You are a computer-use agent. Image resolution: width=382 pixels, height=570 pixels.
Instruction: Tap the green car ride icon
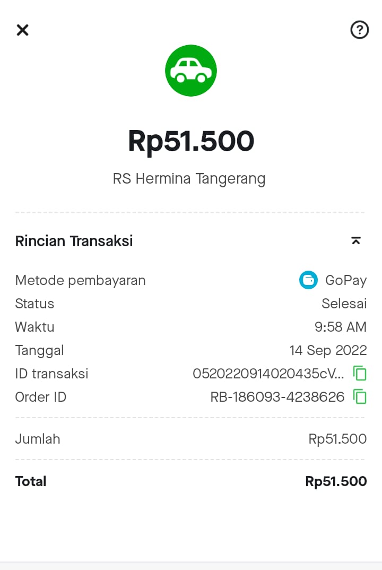191,71
